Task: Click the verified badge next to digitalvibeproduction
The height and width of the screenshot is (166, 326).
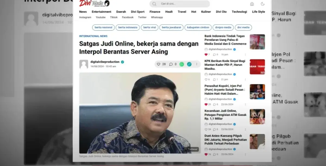Action: click(122, 62)
